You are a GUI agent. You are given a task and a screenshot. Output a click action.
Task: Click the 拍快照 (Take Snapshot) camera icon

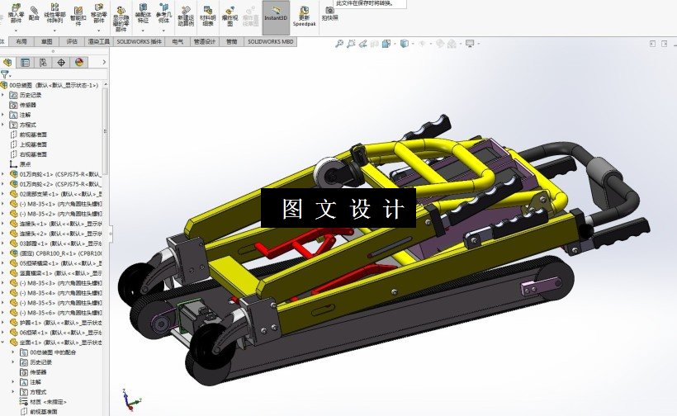(x=330, y=10)
